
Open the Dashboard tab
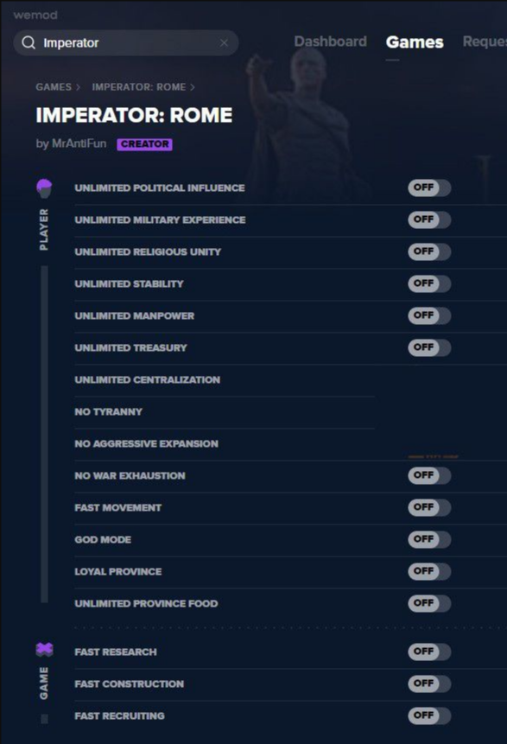click(x=331, y=41)
